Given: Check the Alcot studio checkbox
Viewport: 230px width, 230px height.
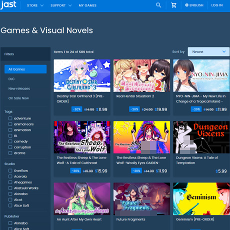Looking at the screenshot, I should 10,199.
